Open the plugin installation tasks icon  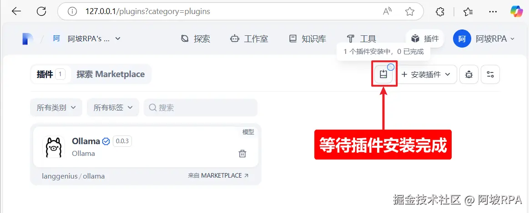(x=383, y=74)
